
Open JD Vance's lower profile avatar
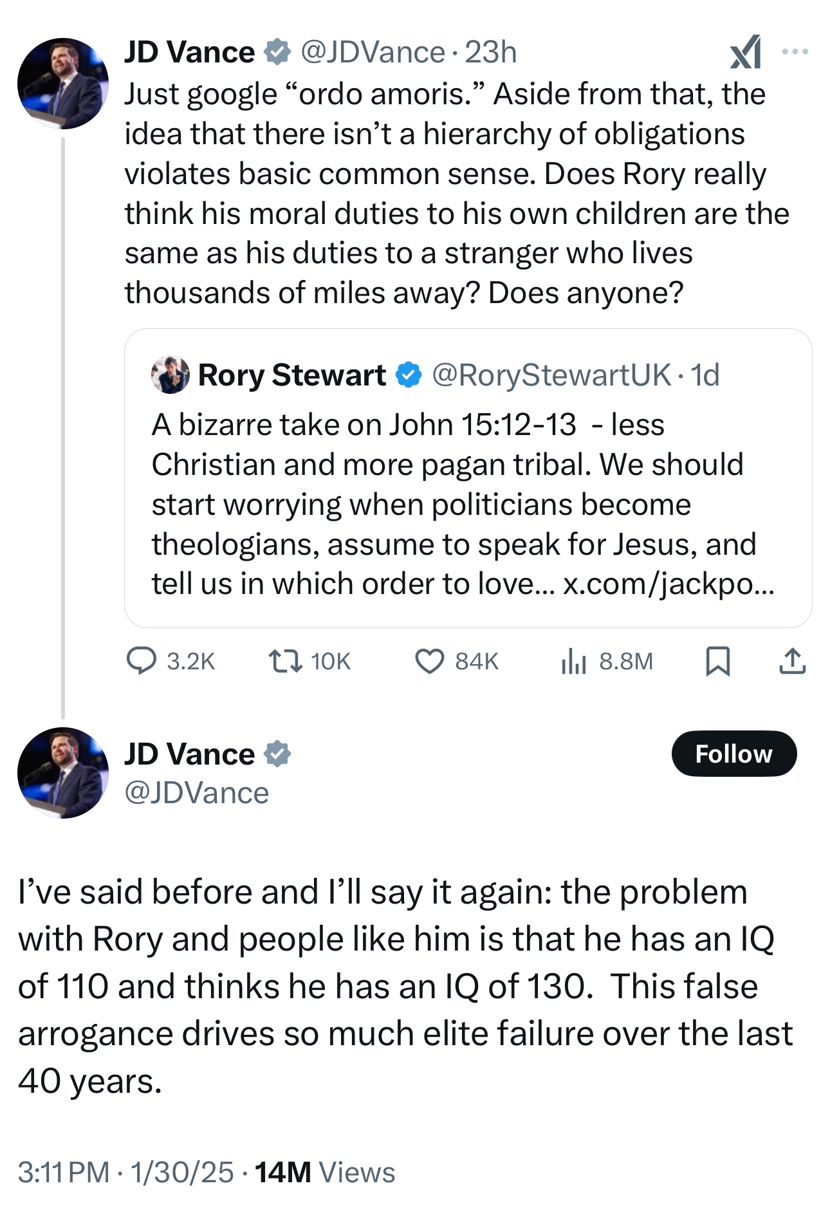[62, 772]
